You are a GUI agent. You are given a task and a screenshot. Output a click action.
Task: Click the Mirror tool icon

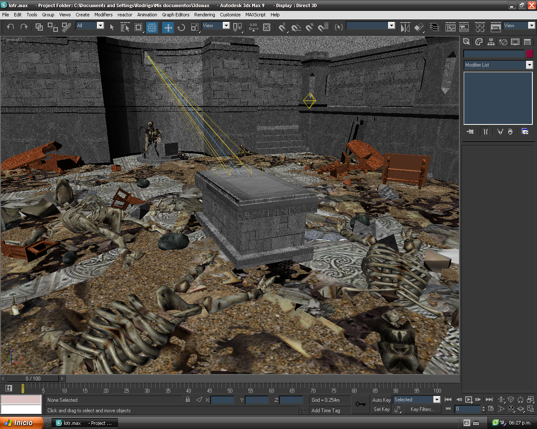405,27
